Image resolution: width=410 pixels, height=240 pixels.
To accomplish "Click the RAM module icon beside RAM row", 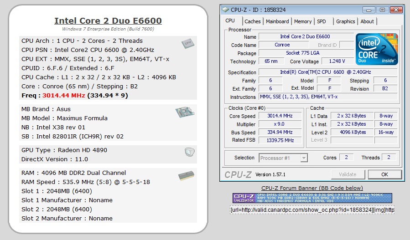I will 186,176.
